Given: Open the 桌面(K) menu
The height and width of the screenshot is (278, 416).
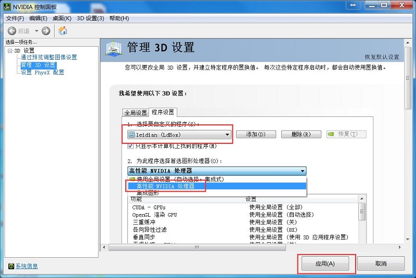Looking at the screenshot, I should click(62, 18).
